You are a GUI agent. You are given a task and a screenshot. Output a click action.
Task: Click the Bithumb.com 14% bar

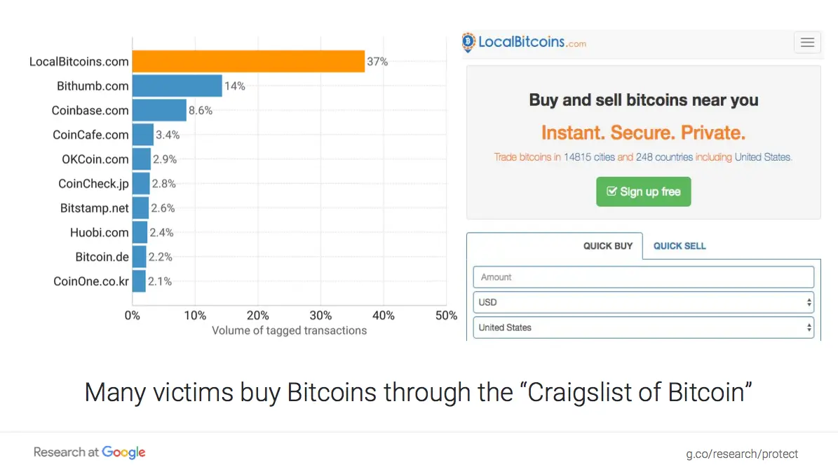pos(175,86)
